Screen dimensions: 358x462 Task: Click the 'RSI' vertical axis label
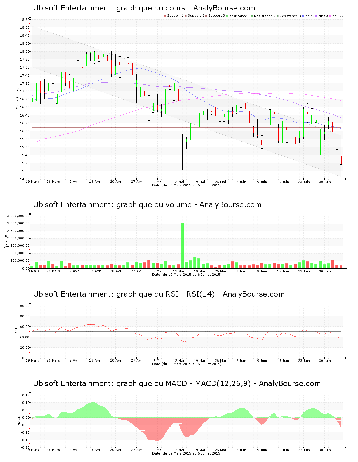click(16, 331)
